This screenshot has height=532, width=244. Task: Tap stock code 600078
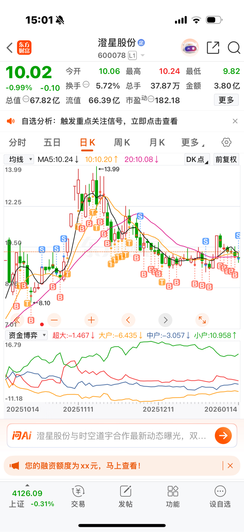pos(112,55)
